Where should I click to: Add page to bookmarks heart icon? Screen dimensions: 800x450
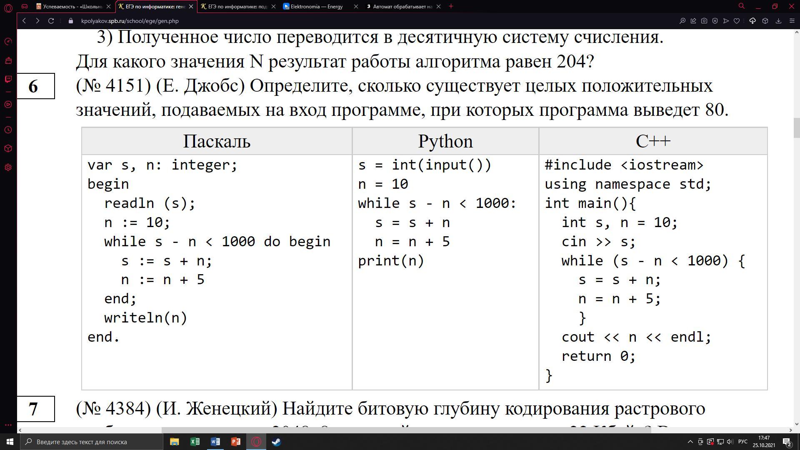click(737, 21)
